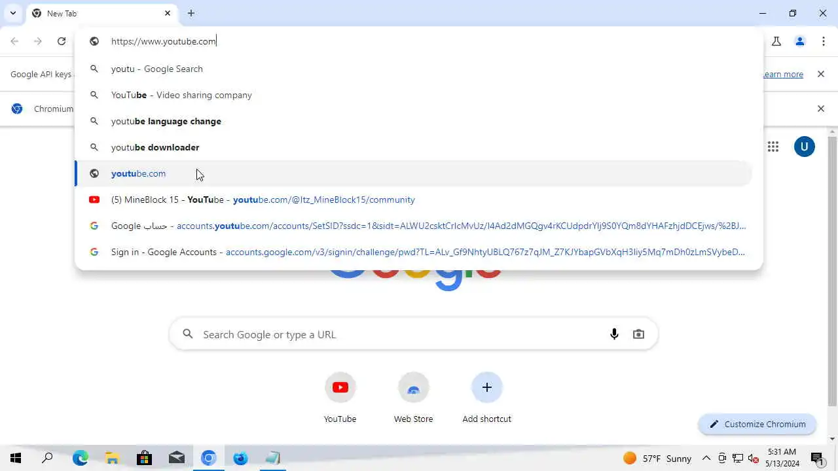
Task: Open the browser profile avatar icon
Action: pos(800,41)
